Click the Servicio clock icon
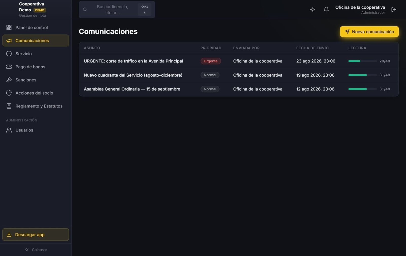The height and width of the screenshot is (256, 406). click(9, 54)
